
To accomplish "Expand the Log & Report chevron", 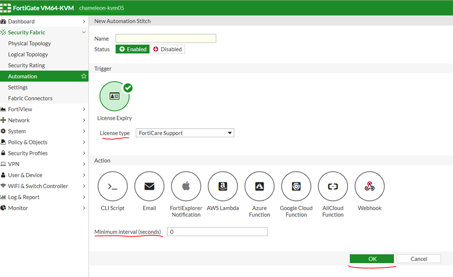I will coord(84,197).
